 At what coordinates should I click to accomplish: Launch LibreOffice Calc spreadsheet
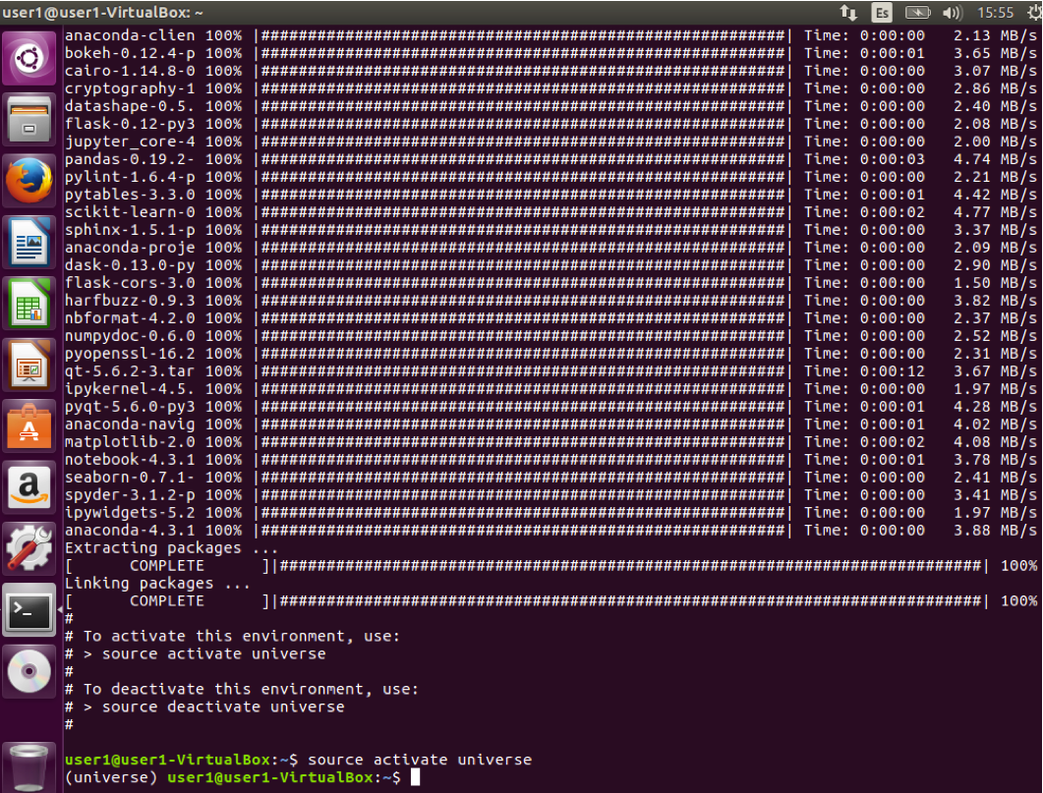(29, 304)
